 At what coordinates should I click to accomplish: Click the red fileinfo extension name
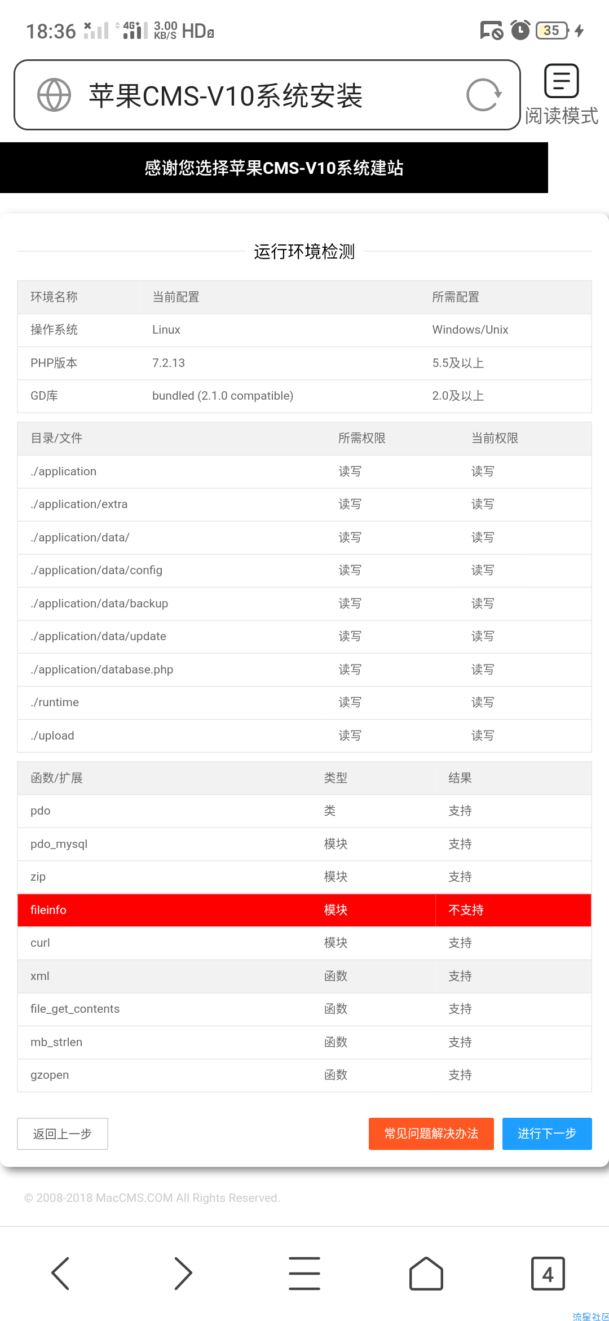pos(48,910)
